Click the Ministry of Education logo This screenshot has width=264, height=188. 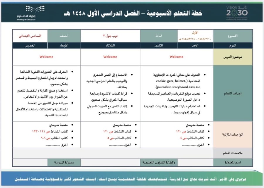click(x=31, y=13)
